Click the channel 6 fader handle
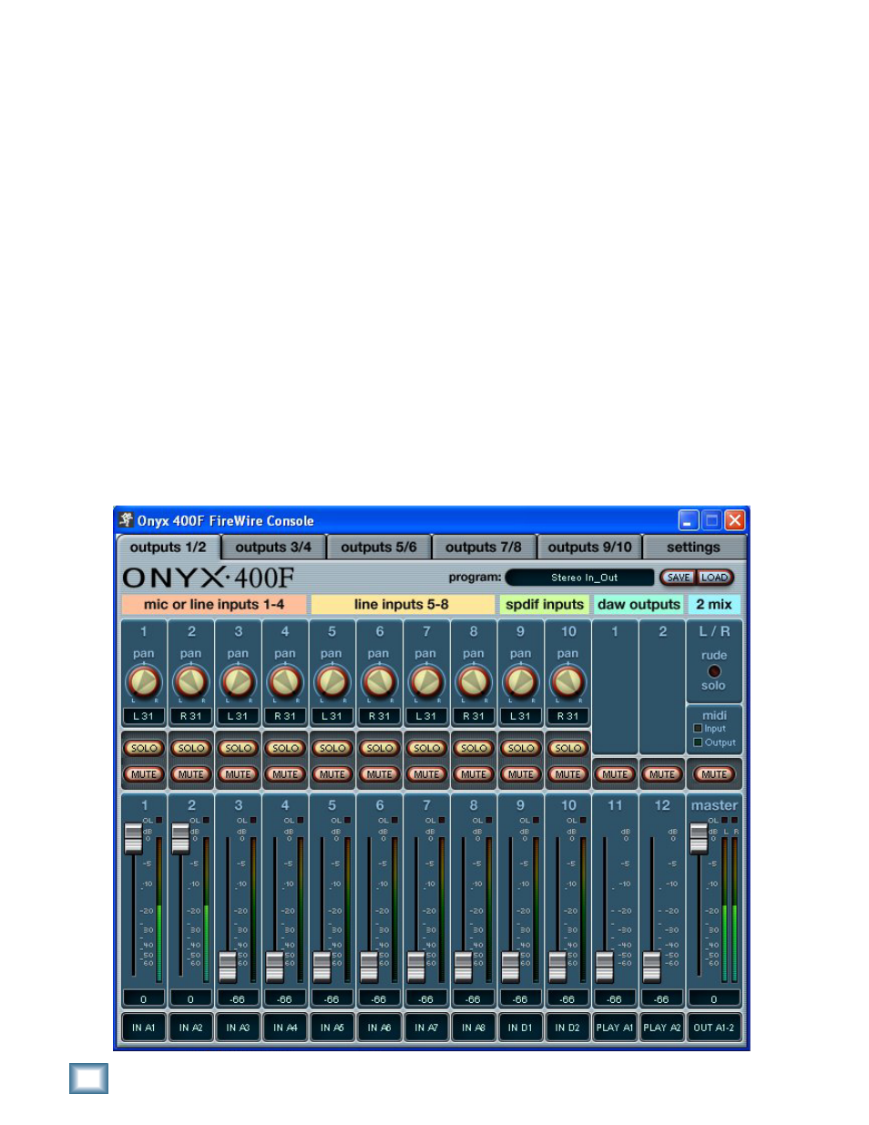The height and width of the screenshot is (1125, 869). click(369, 966)
